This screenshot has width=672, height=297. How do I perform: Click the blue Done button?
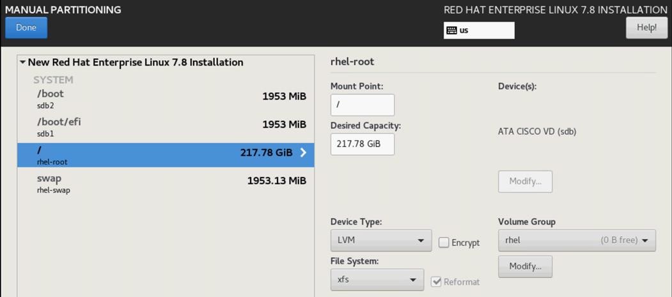point(26,28)
